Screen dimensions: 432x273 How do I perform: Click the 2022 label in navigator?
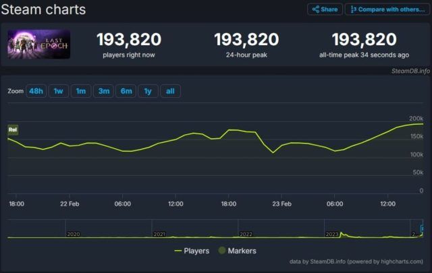coord(246,234)
